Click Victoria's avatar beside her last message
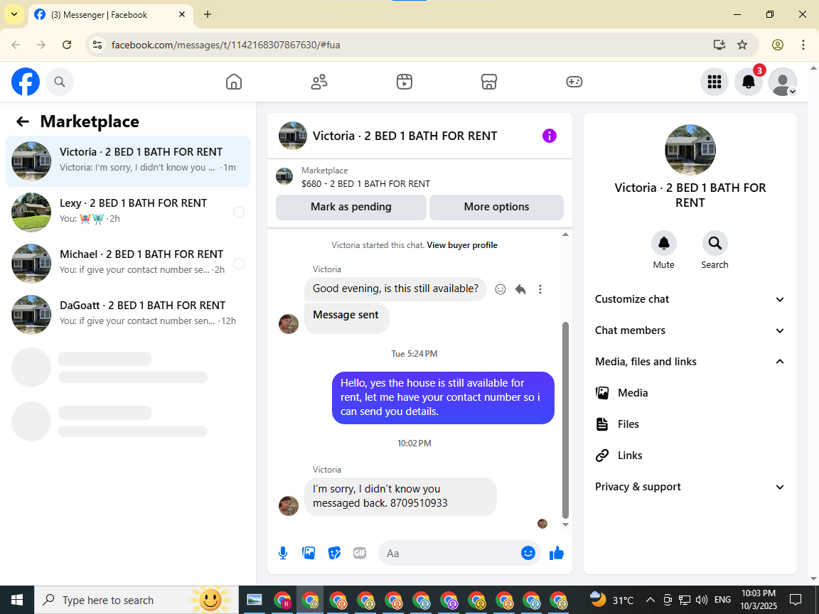 (x=289, y=506)
